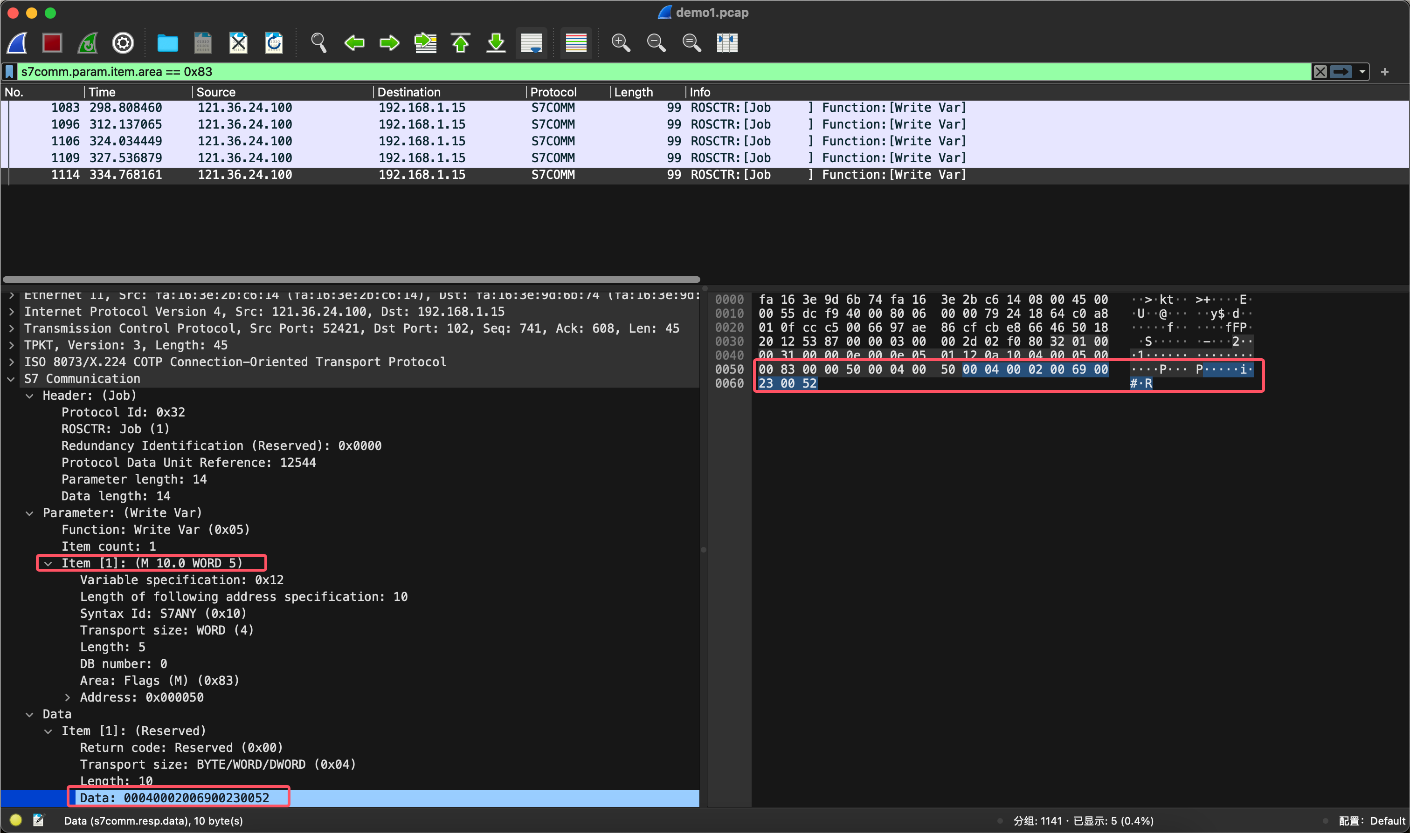Click the expert info status circle
Image resolution: width=1410 pixels, height=833 pixels.
(x=16, y=820)
